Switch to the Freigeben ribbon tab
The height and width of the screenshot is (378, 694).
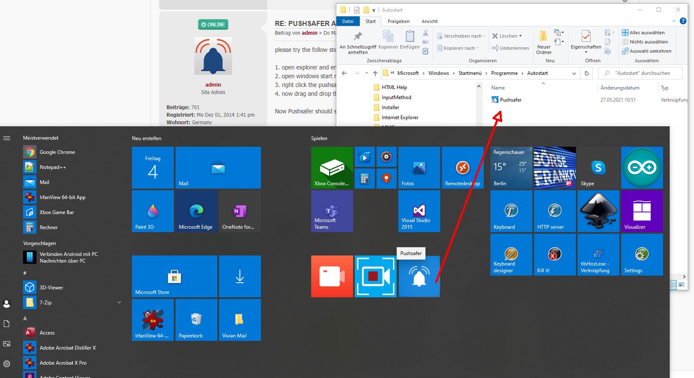point(398,21)
